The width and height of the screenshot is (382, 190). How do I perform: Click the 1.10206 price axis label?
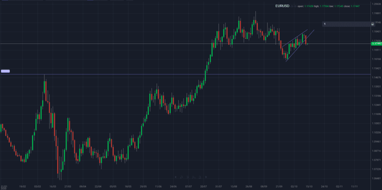tap(376, 132)
